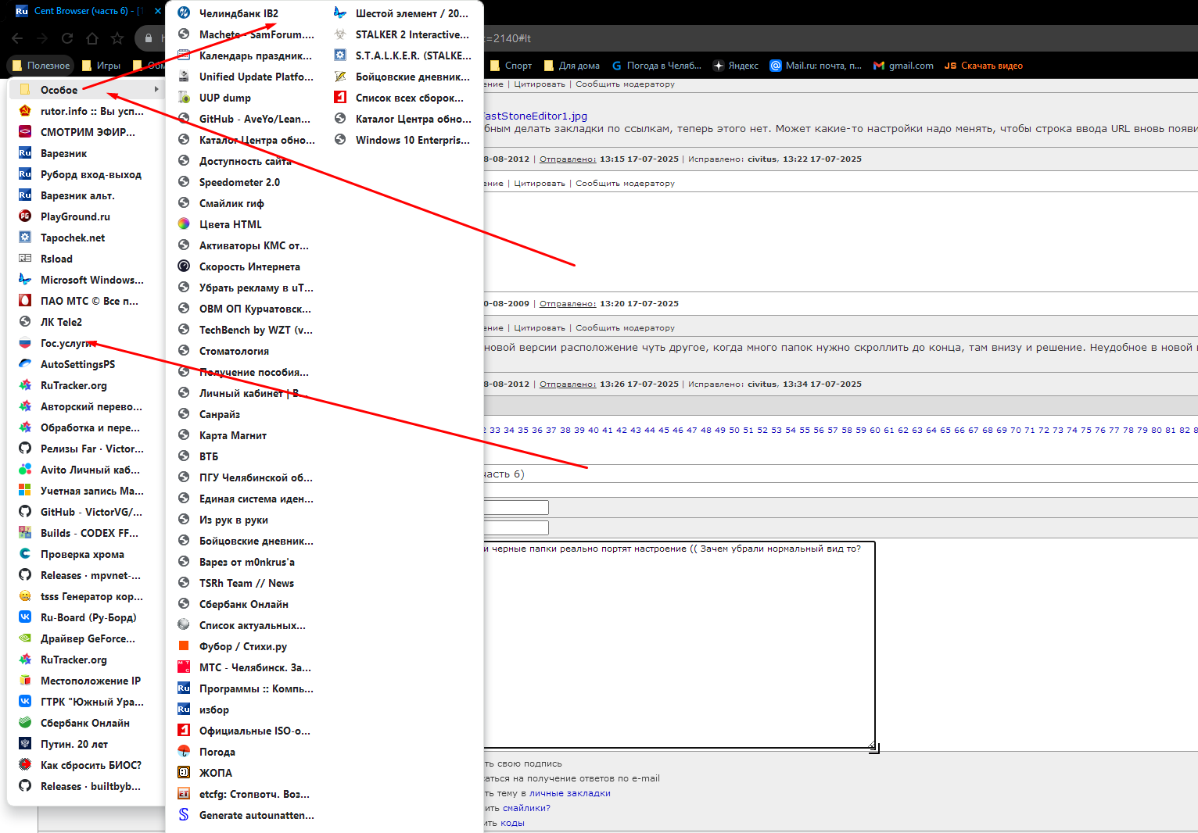Open Скачать видео bookmarklet on bar
The image size is (1198, 833).
[984, 66]
